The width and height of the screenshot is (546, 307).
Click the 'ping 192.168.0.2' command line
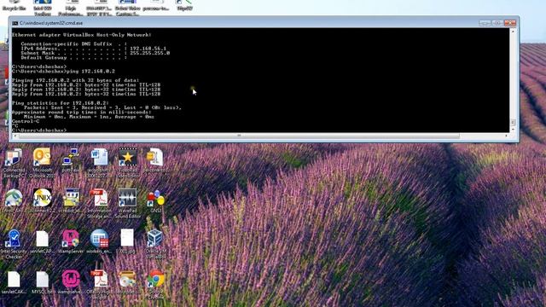pyautogui.click(x=63, y=71)
